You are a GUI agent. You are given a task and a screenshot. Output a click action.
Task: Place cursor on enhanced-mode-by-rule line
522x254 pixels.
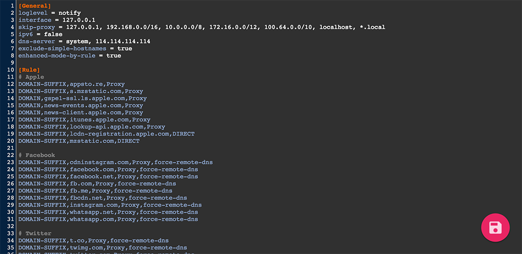[x=69, y=55]
